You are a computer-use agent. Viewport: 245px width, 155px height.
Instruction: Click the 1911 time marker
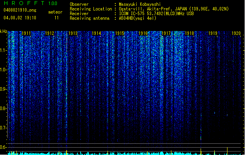pos(26,33)
